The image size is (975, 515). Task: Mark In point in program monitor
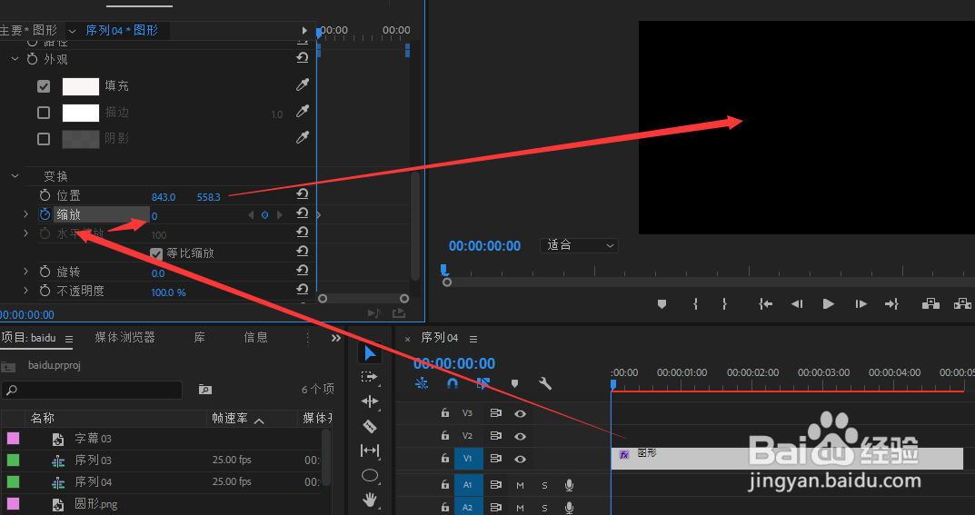[696, 303]
